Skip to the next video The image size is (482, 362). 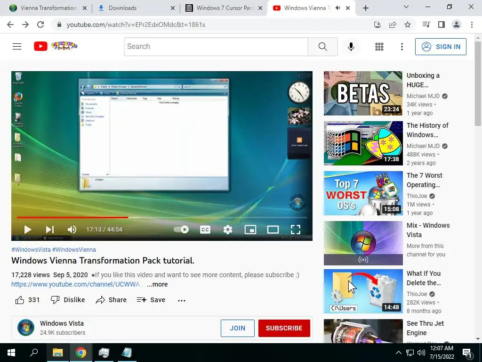(x=50, y=230)
